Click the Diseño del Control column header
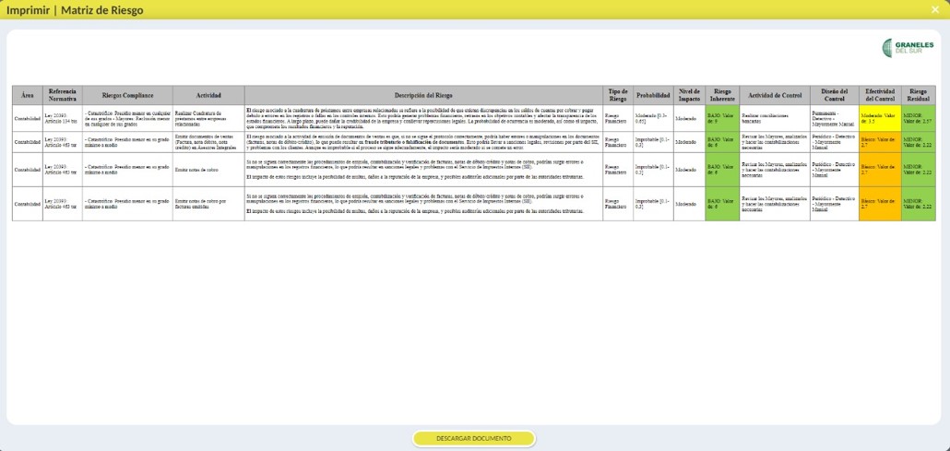The image size is (950, 451). (x=834, y=96)
